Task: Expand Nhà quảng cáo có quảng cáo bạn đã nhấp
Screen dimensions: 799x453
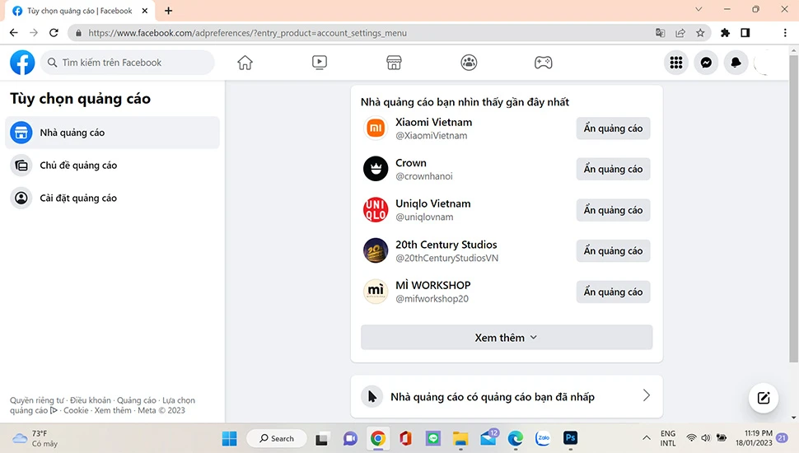Action: tap(507, 396)
